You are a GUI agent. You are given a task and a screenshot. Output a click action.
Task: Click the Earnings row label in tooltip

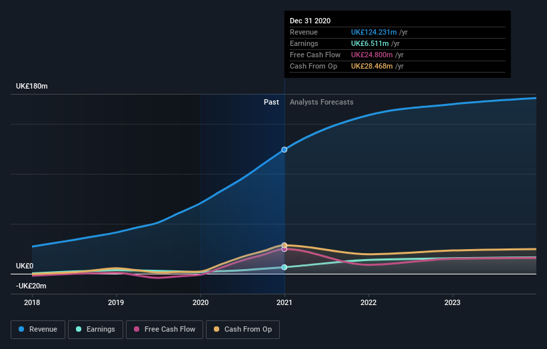click(304, 43)
